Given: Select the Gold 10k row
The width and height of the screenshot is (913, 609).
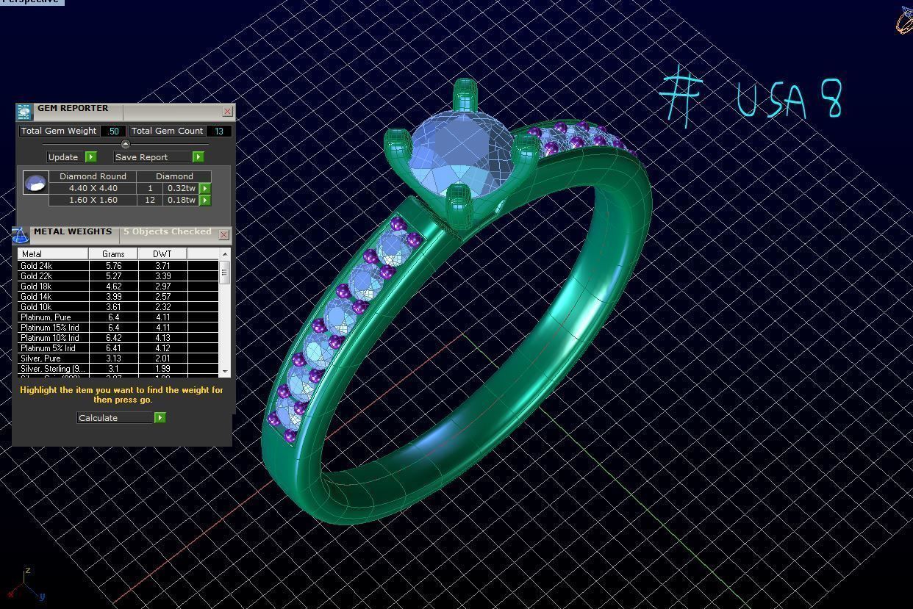Looking at the screenshot, I should click(118, 307).
